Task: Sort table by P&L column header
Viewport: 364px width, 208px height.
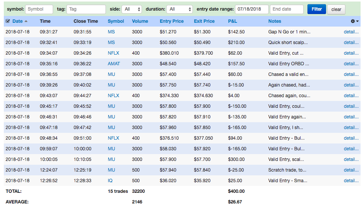Action: (x=232, y=21)
